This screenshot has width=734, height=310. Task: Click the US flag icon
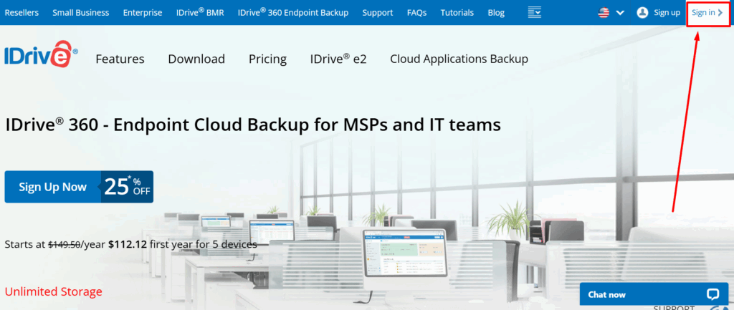pyautogui.click(x=604, y=13)
